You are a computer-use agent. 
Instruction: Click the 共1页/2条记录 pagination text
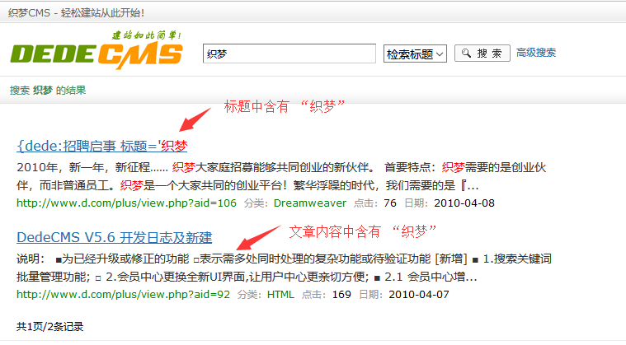click(x=49, y=326)
